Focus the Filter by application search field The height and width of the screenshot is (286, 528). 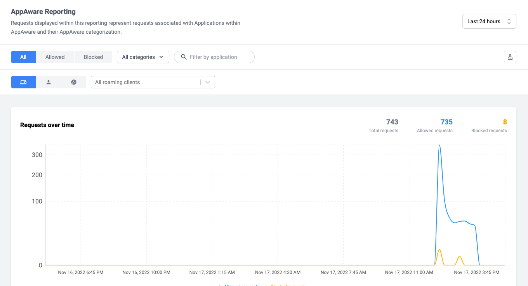tap(214, 57)
